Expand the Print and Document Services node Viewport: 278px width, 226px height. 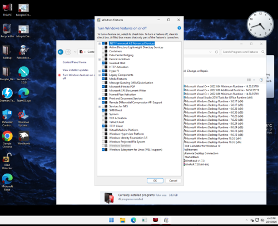tap(100, 99)
